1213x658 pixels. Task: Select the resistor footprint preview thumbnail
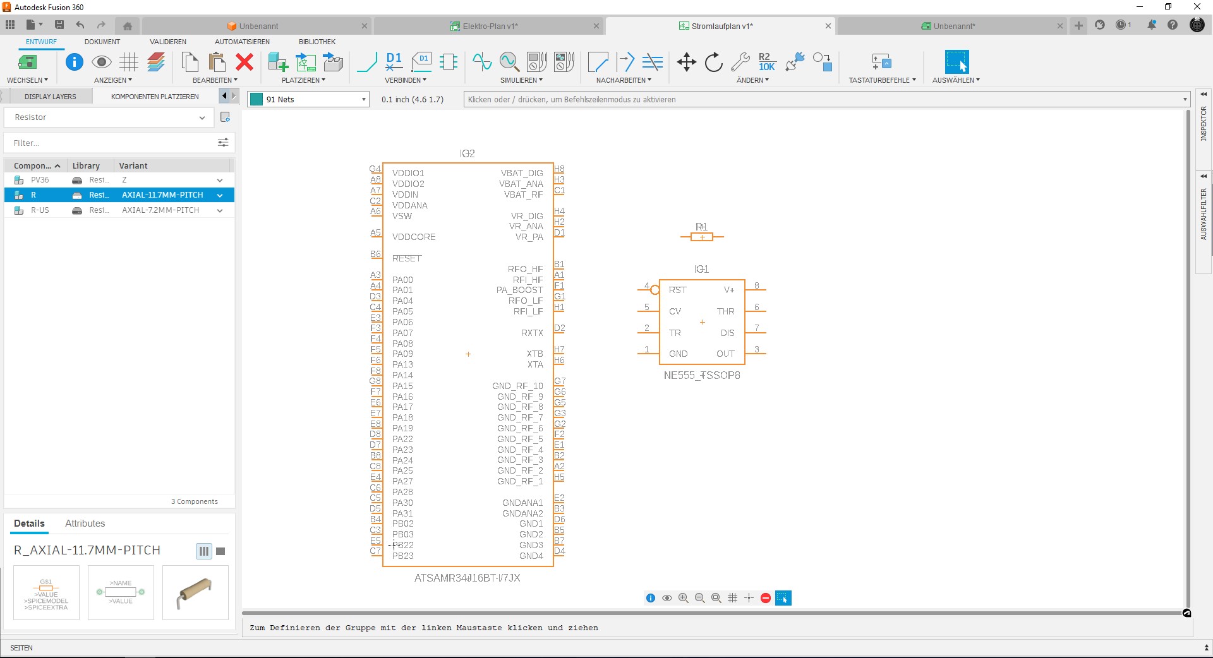[x=121, y=592]
